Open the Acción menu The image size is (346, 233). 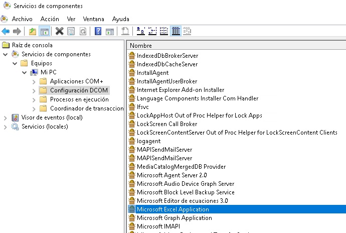tap(50, 19)
